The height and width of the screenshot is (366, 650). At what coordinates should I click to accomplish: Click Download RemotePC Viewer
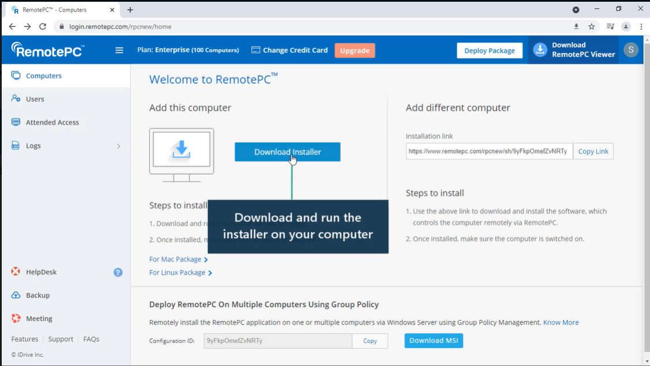coord(573,50)
